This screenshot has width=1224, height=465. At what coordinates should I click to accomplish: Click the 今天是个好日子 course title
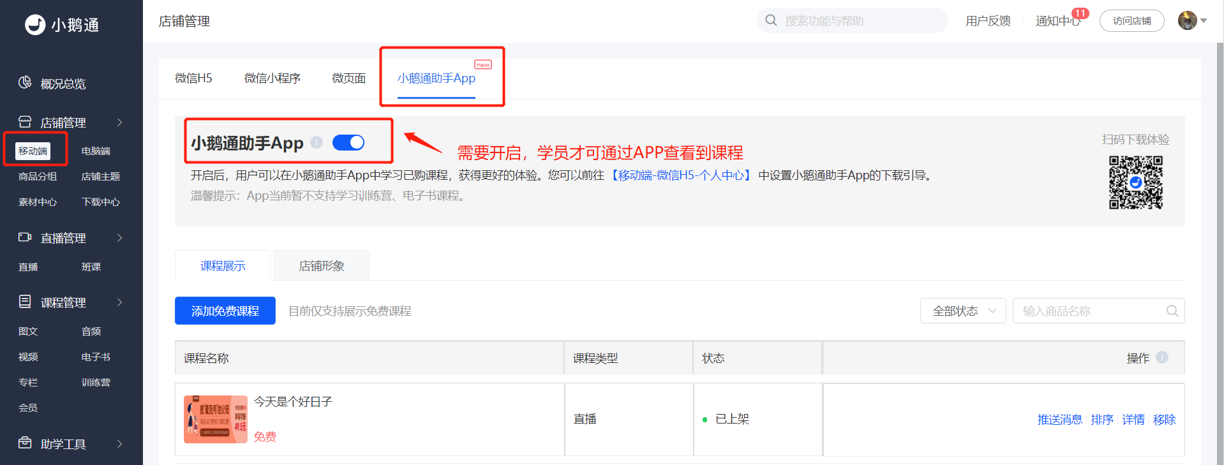tap(293, 402)
